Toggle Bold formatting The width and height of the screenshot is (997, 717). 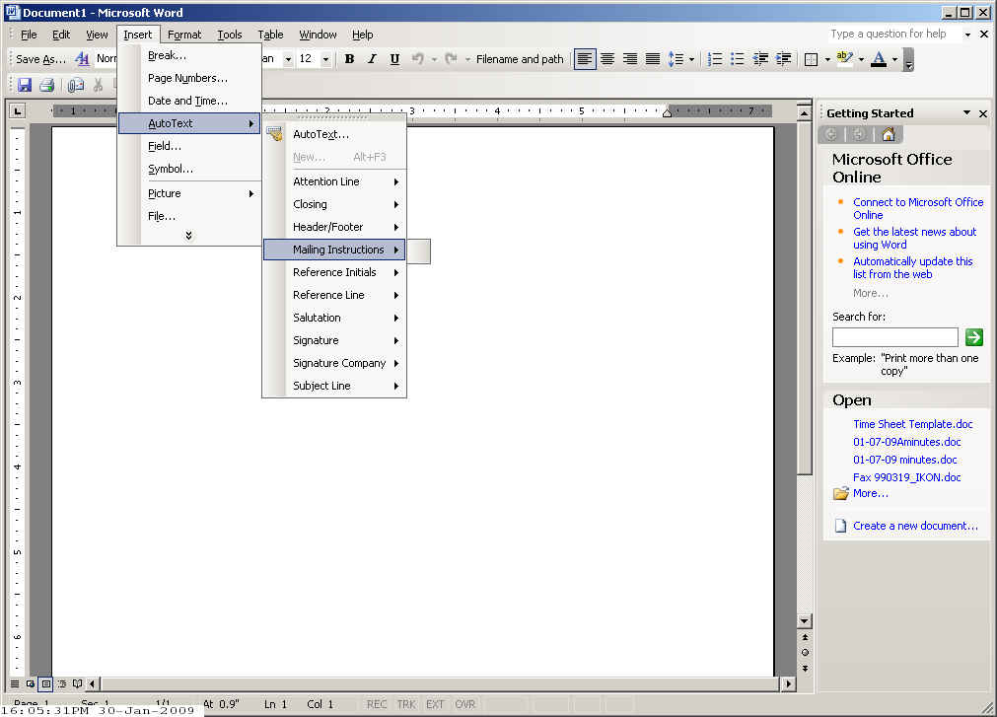349,59
